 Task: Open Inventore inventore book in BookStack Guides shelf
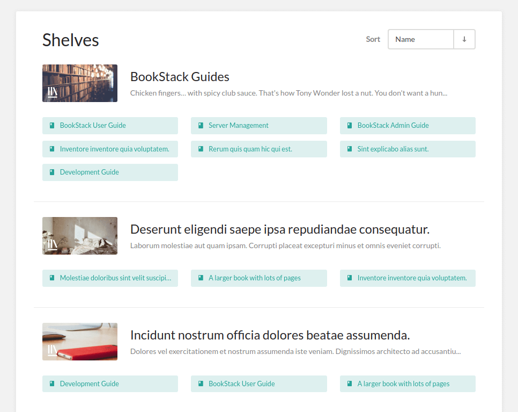(x=110, y=149)
